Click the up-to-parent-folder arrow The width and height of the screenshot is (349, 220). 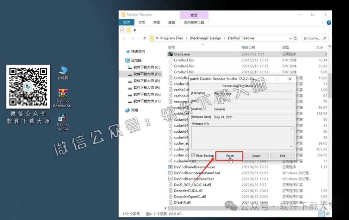point(145,38)
